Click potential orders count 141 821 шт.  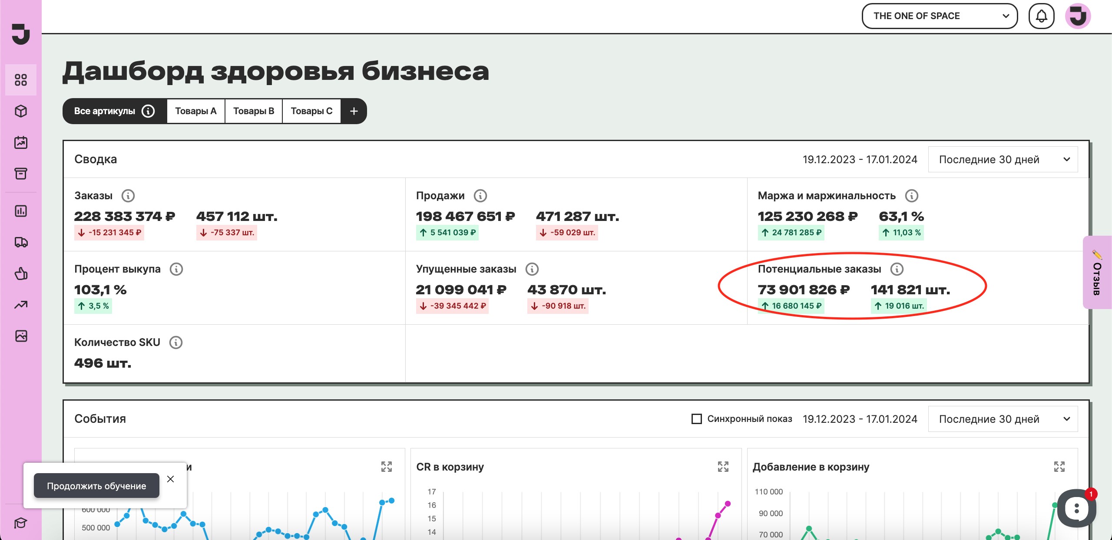tap(910, 290)
